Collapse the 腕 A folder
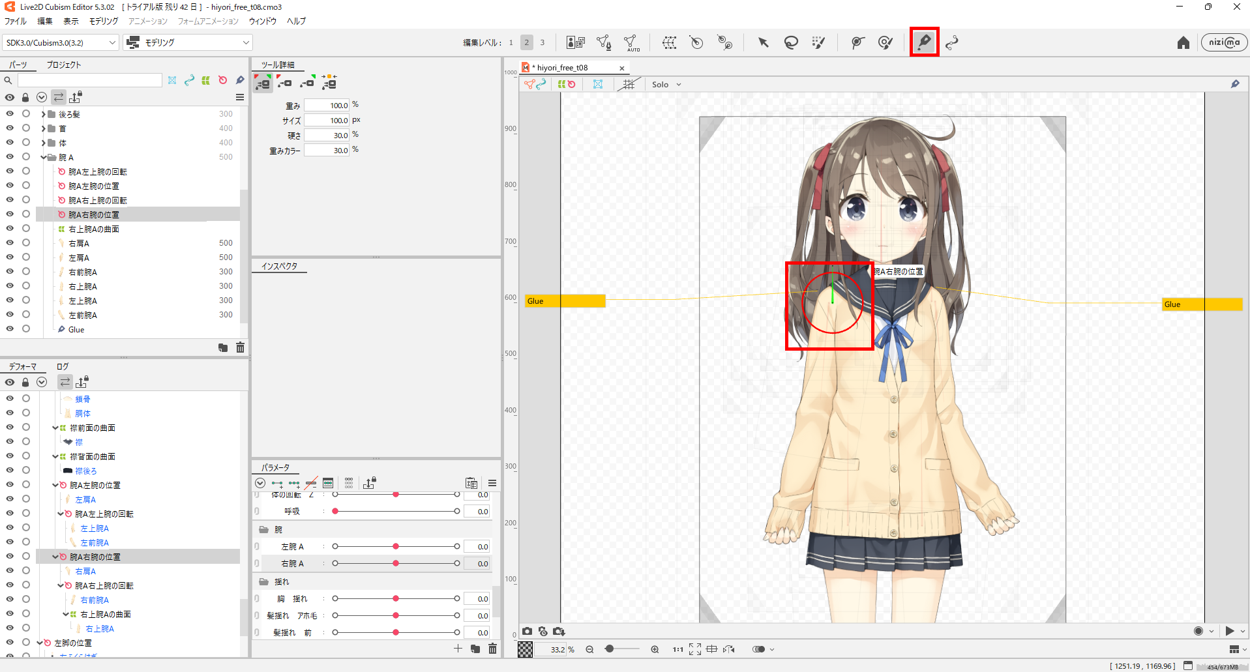1250x672 pixels. [43, 157]
